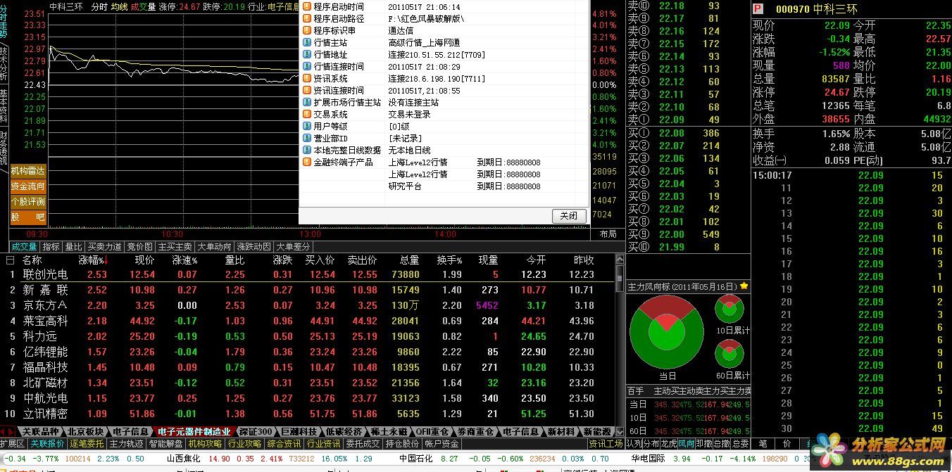Click the info icon beside 用户等级
The image size is (952, 472).
(x=306, y=126)
